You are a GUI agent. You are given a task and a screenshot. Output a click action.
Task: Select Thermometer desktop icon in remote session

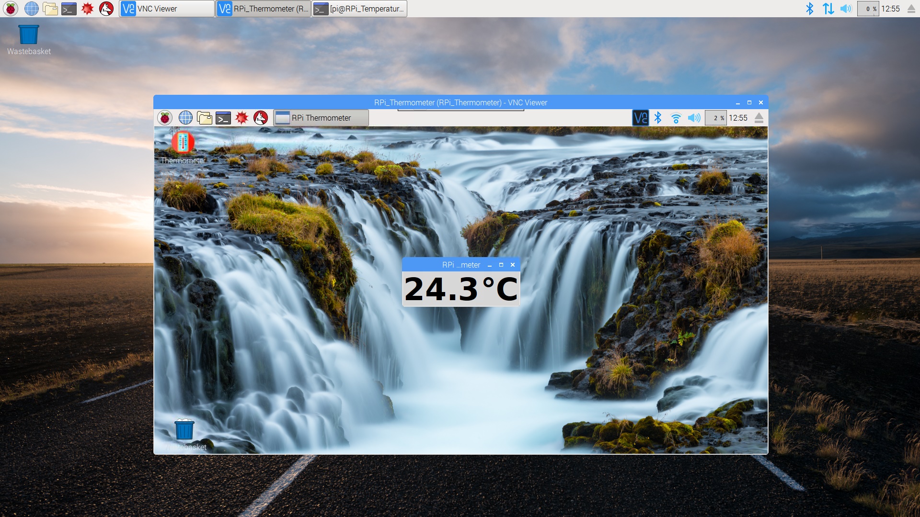point(183,148)
